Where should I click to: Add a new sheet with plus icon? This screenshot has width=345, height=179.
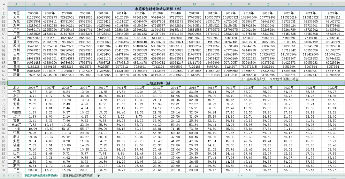[x=99, y=176]
